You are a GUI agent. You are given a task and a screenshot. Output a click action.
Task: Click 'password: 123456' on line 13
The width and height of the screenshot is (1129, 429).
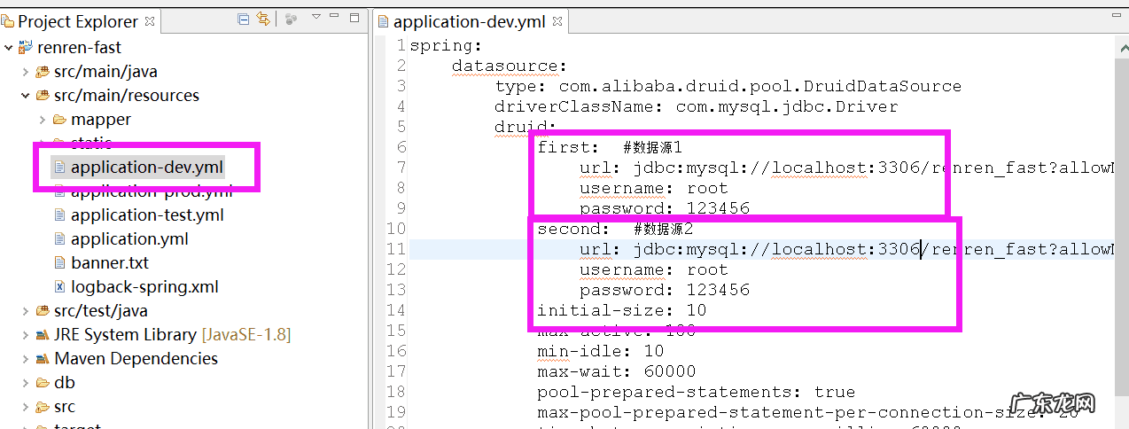tap(665, 290)
